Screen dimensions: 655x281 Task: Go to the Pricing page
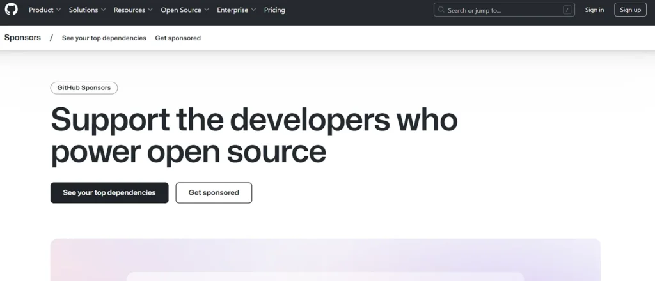(x=274, y=10)
